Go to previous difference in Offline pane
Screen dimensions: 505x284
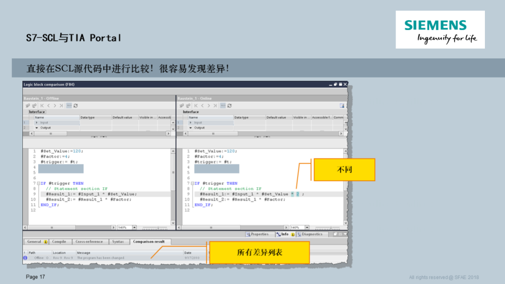(49, 106)
